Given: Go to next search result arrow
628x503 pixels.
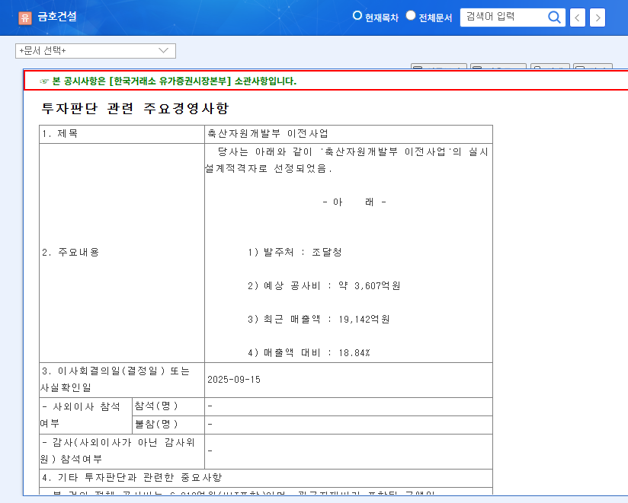Looking at the screenshot, I should (x=598, y=18).
